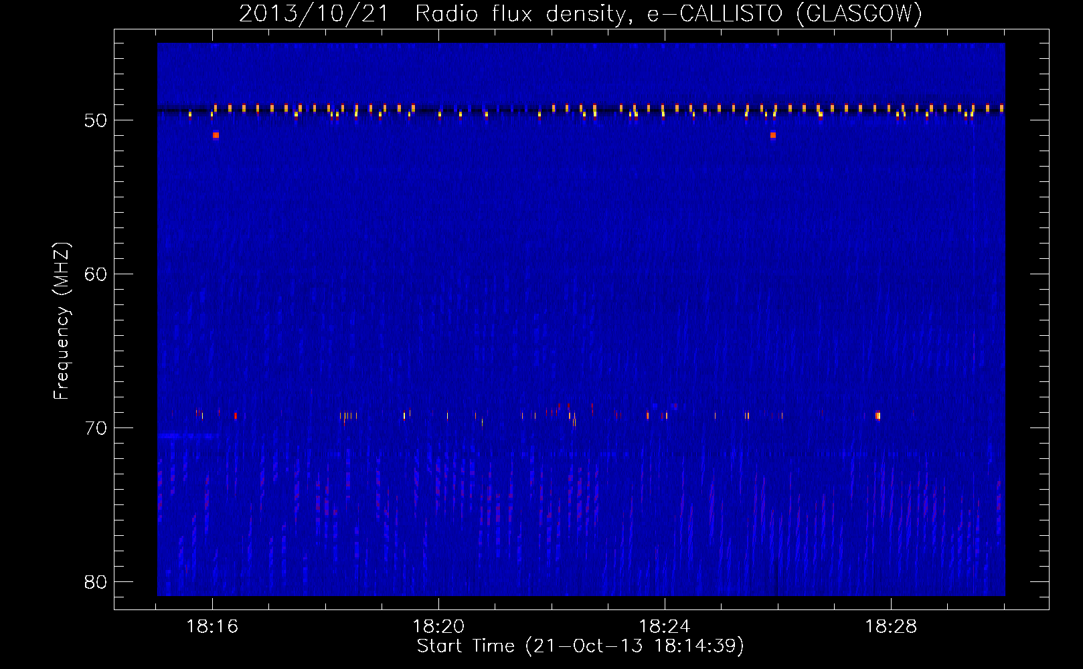
Task: Click the 'Frequency (MHZ)' axis label
Action: pyautogui.click(x=61, y=321)
